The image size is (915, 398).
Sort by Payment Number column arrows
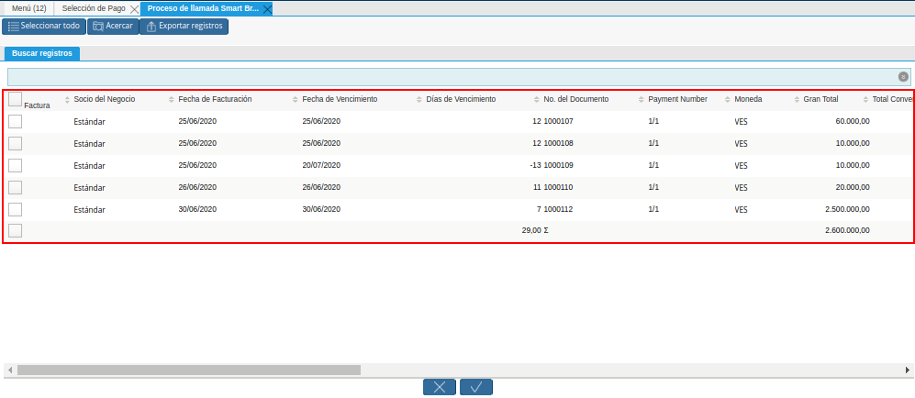[x=642, y=100]
